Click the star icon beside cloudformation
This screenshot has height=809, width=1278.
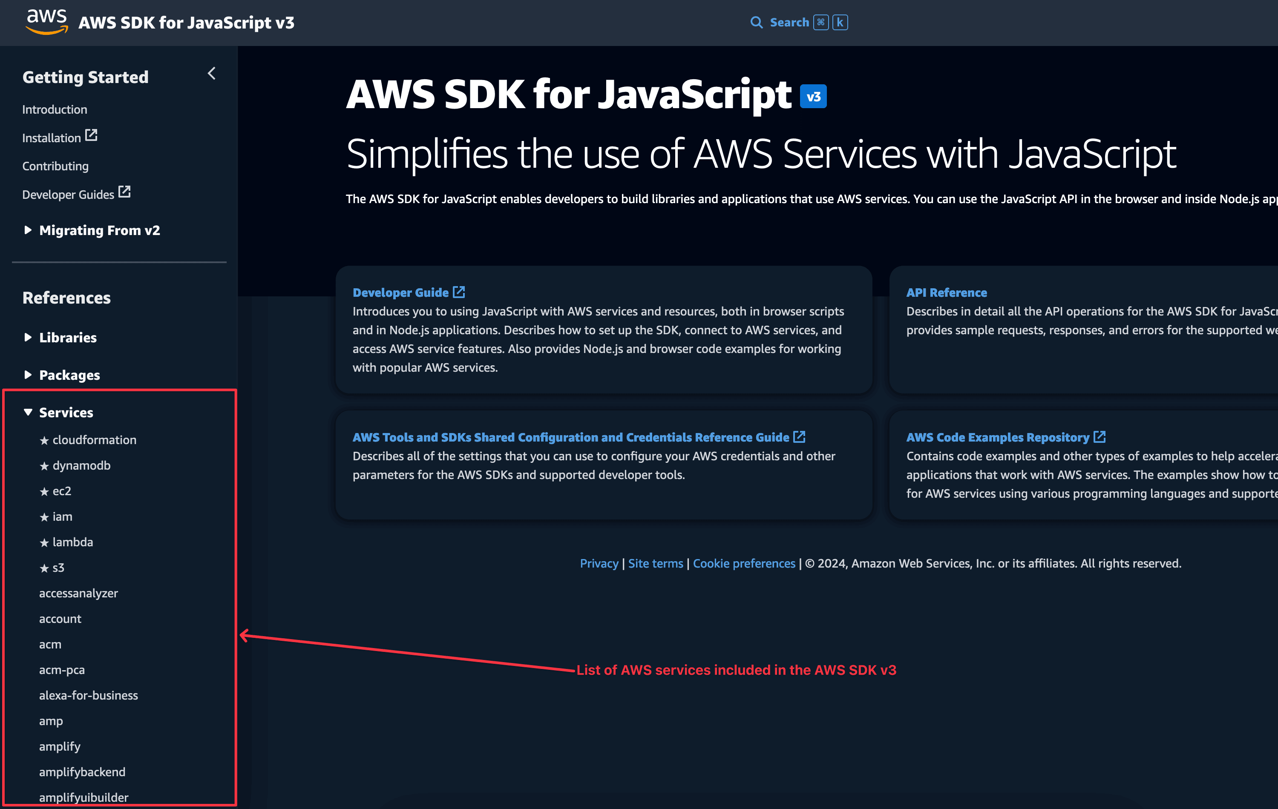[44, 439]
